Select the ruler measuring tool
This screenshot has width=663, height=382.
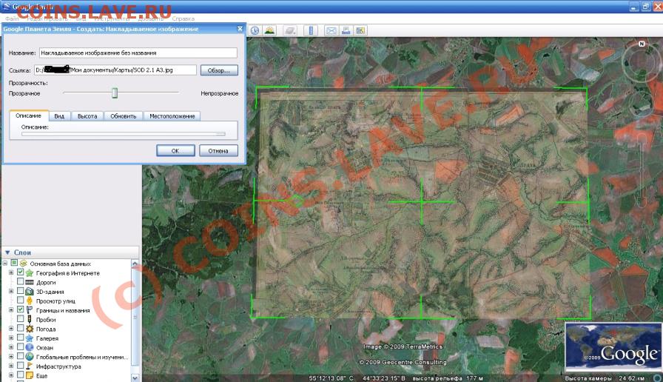(311, 30)
